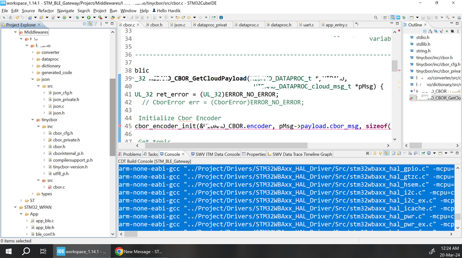Open the Windows Start menu
Image resolution: width=462 pixels, height=258 pixels.
click(x=8, y=251)
